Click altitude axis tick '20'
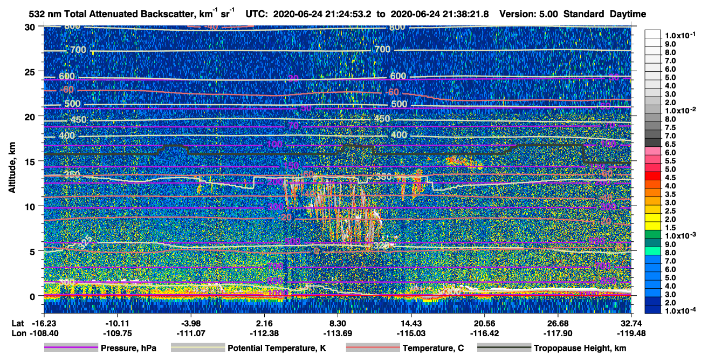The image size is (701, 360). tap(31, 116)
